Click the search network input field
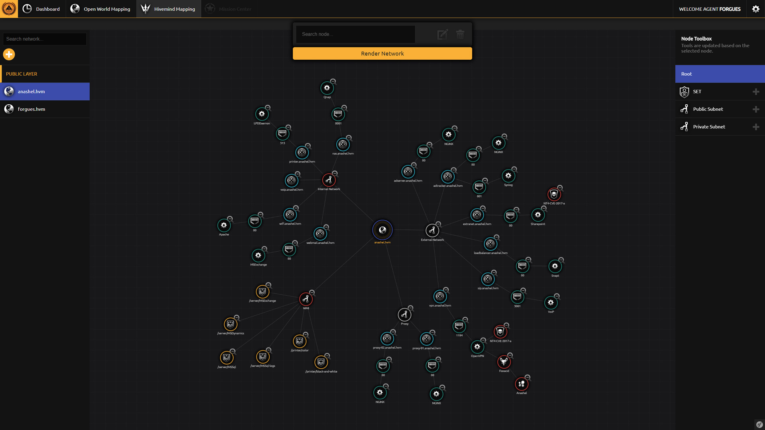This screenshot has width=765, height=430. 45,38
